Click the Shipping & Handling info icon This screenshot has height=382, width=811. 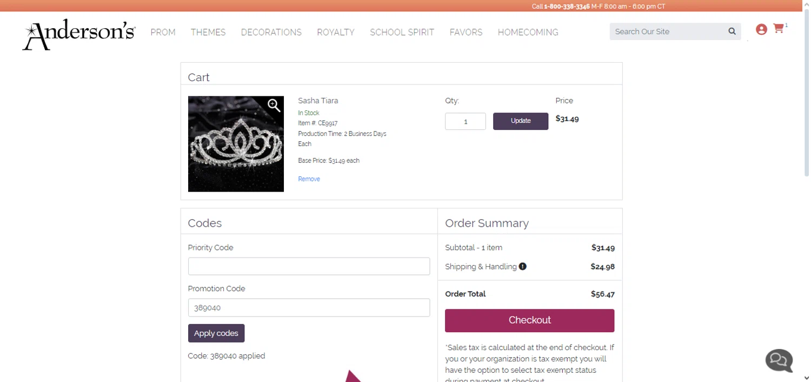tap(523, 266)
